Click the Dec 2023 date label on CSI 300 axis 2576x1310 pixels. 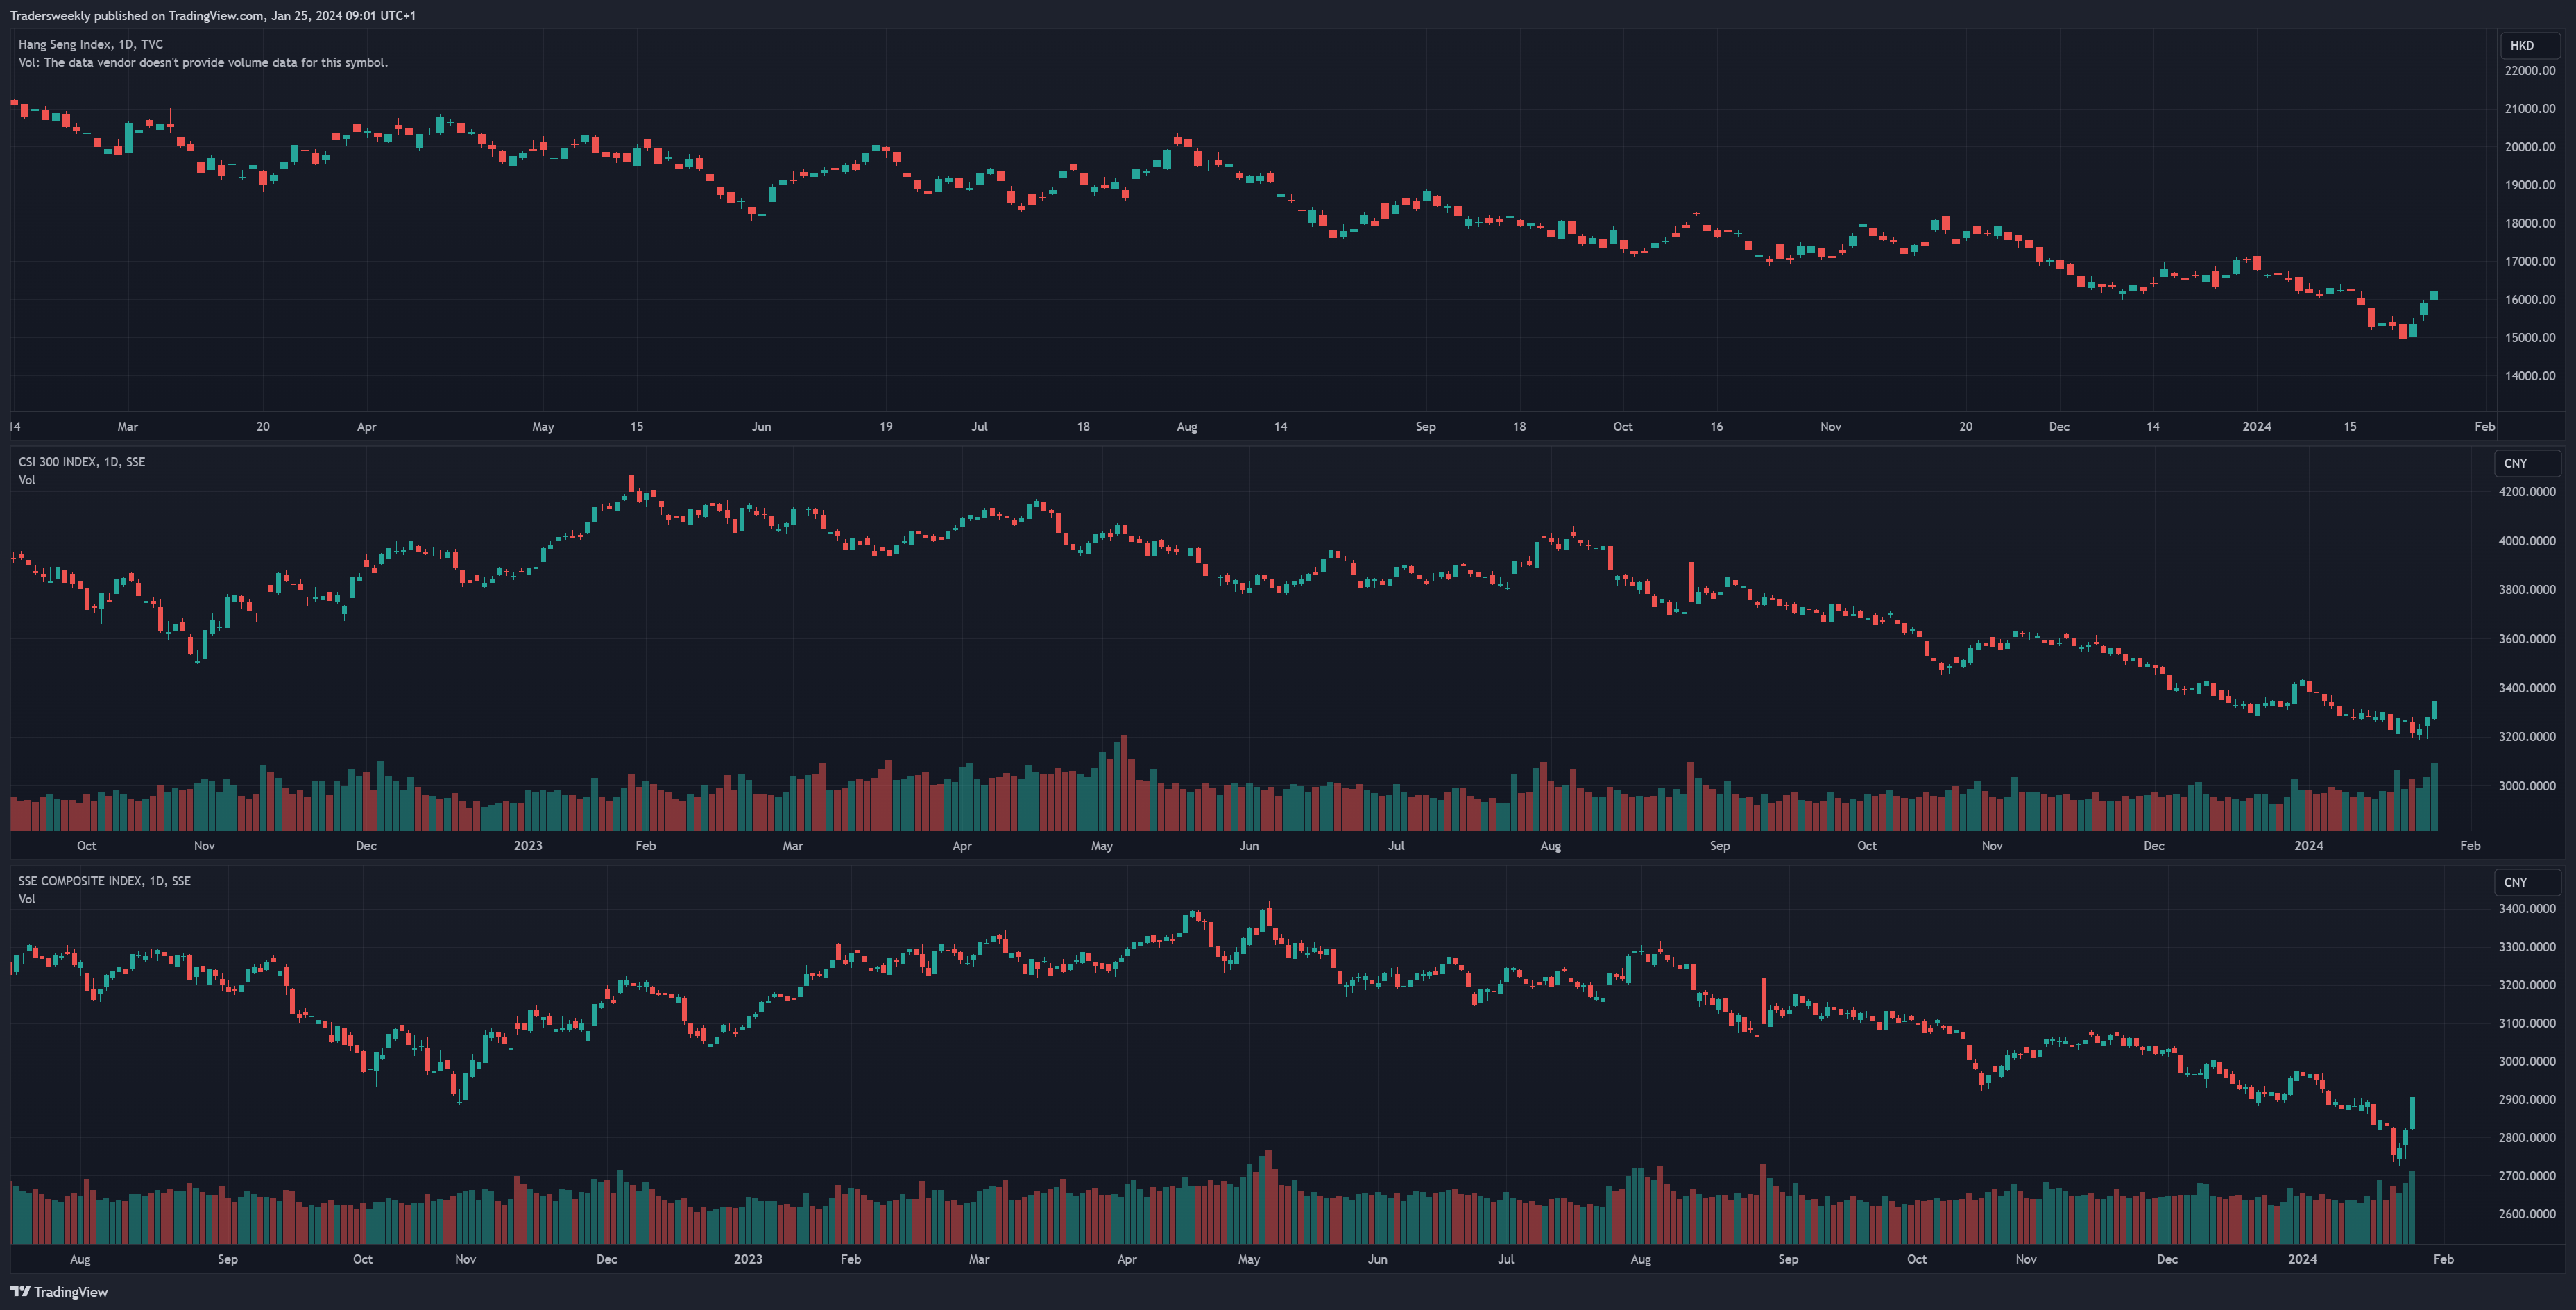[2154, 846]
